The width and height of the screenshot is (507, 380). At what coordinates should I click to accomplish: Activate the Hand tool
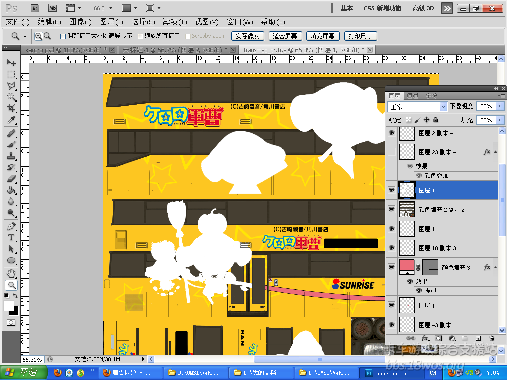click(11, 273)
